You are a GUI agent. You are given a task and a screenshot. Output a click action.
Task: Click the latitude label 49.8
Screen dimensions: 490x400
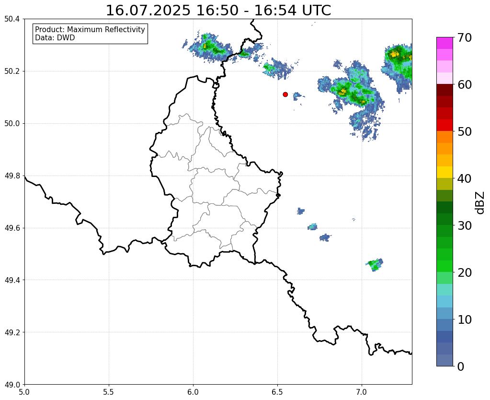click(12, 176)
